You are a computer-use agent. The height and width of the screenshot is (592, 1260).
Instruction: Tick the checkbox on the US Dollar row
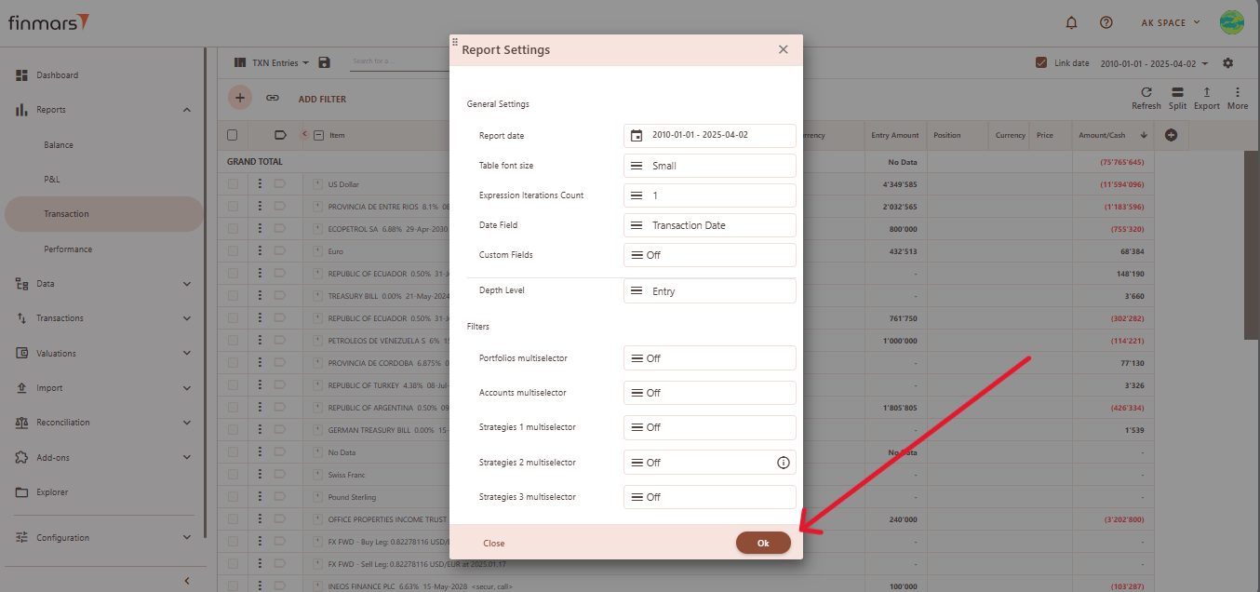pyautogui.click(x=233, y=184)
